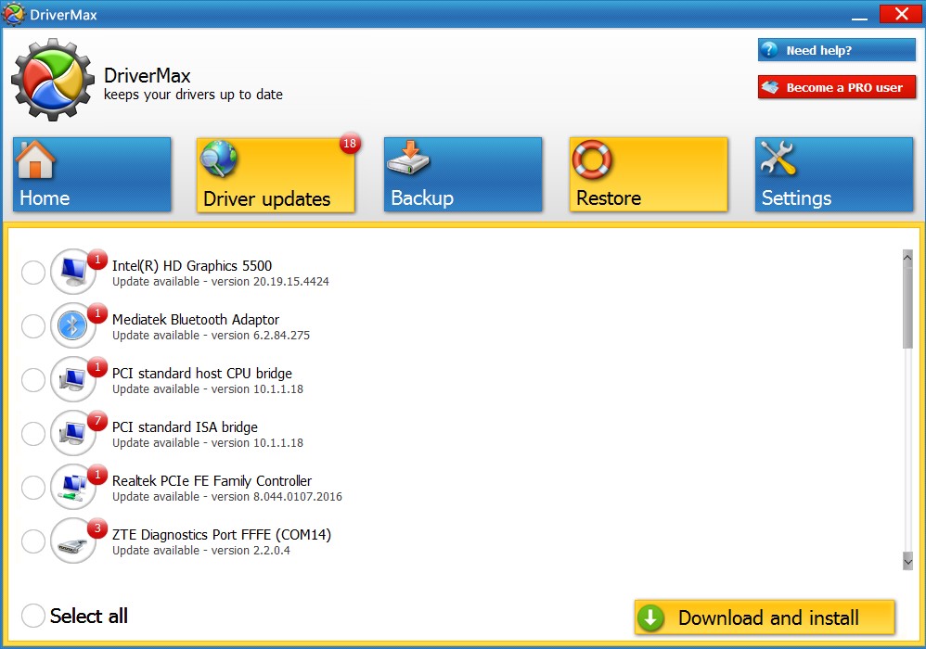926x649 pixels.
Task: Open the Settings tab
Action: point(834,174)
